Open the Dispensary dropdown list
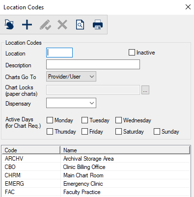The height and width of the screenshot is (197, 194). pyautogui.click(x=71, y=103)
